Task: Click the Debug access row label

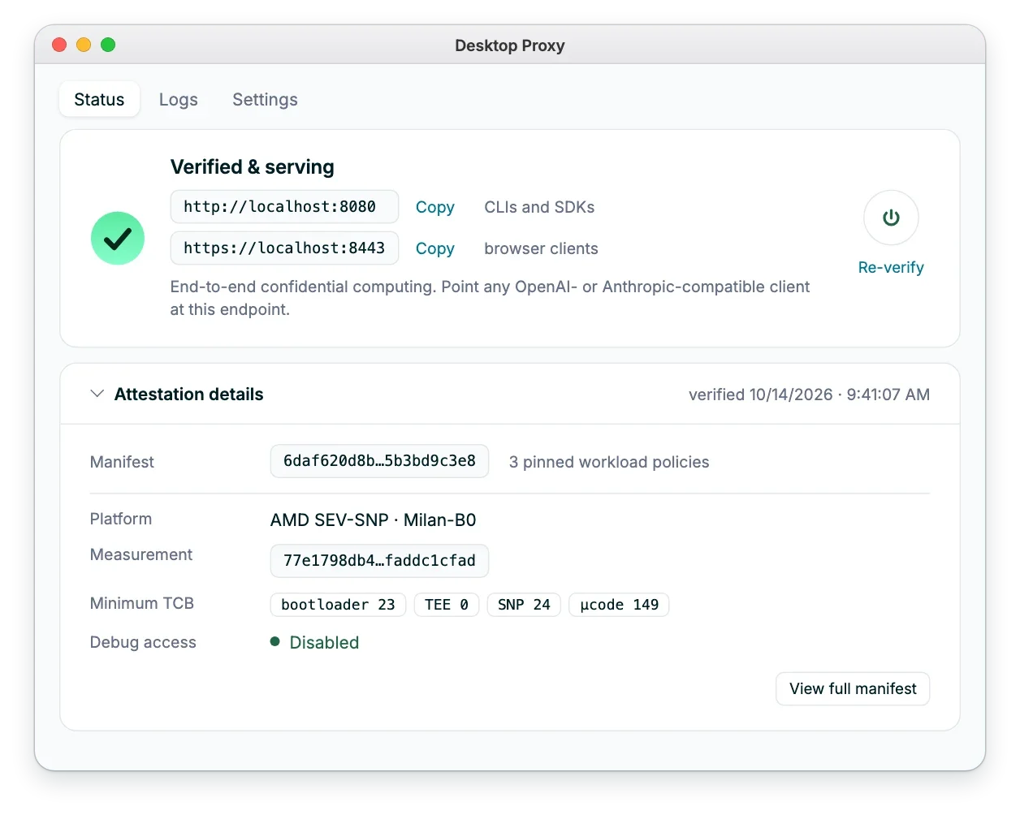Action: point(143,642)
